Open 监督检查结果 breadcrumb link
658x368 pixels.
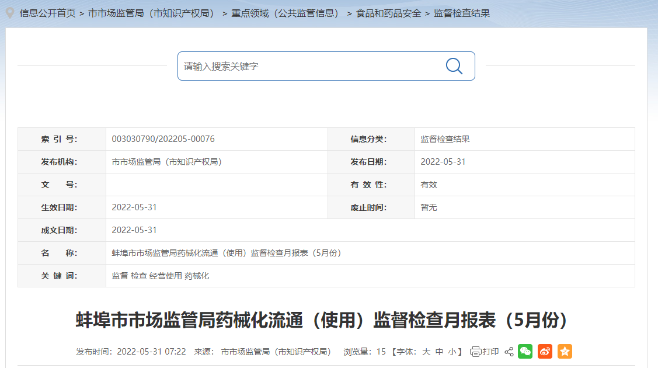pyautogui.click(x=462, y=13)
